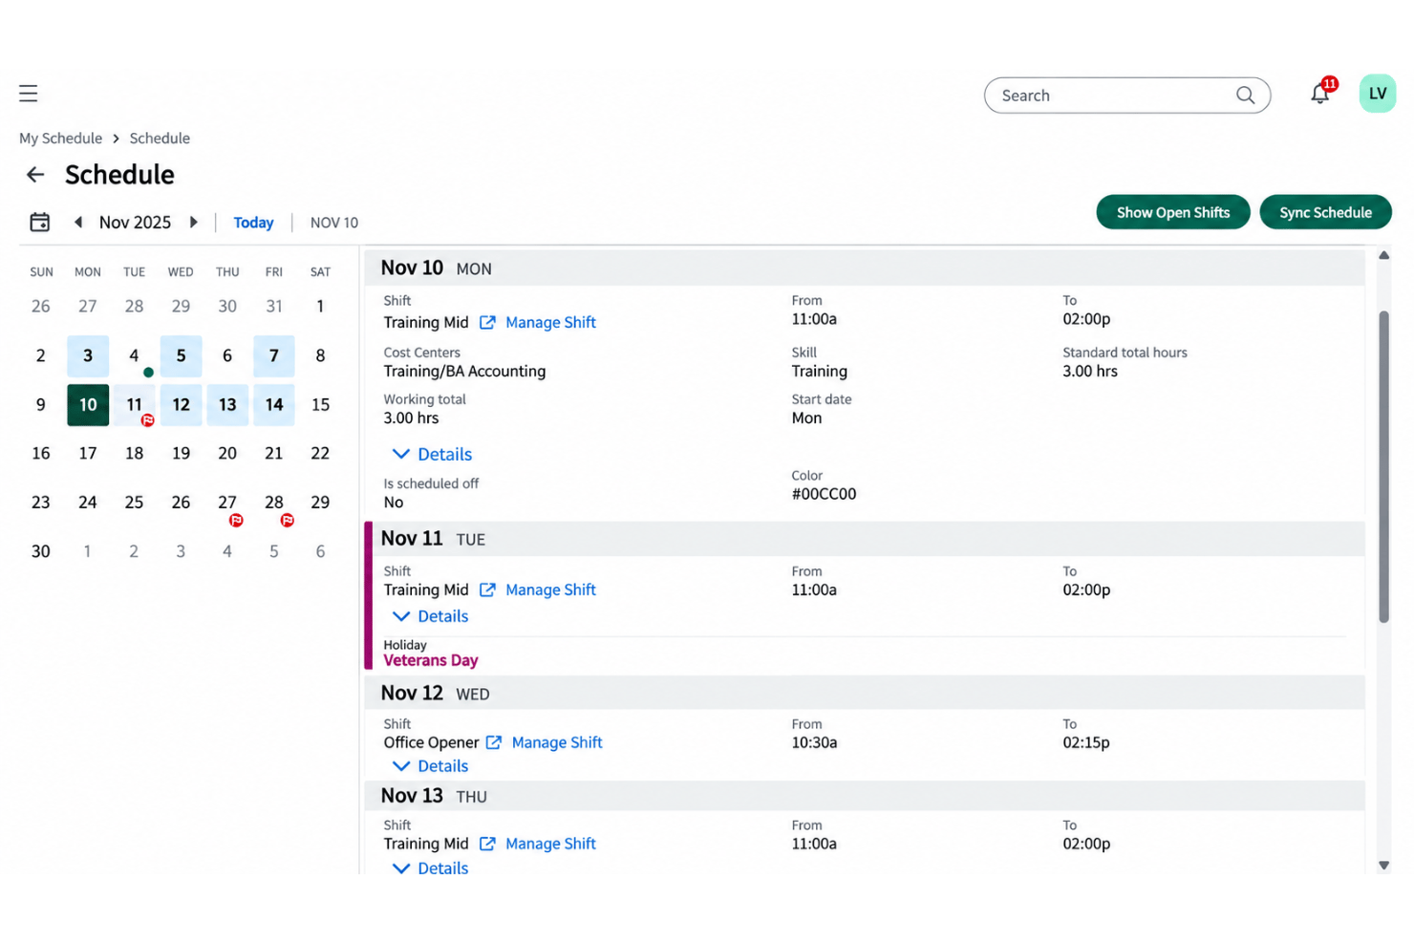Expand Details under Nov 11 shift
1414x943 pixels.
(430, 616)
